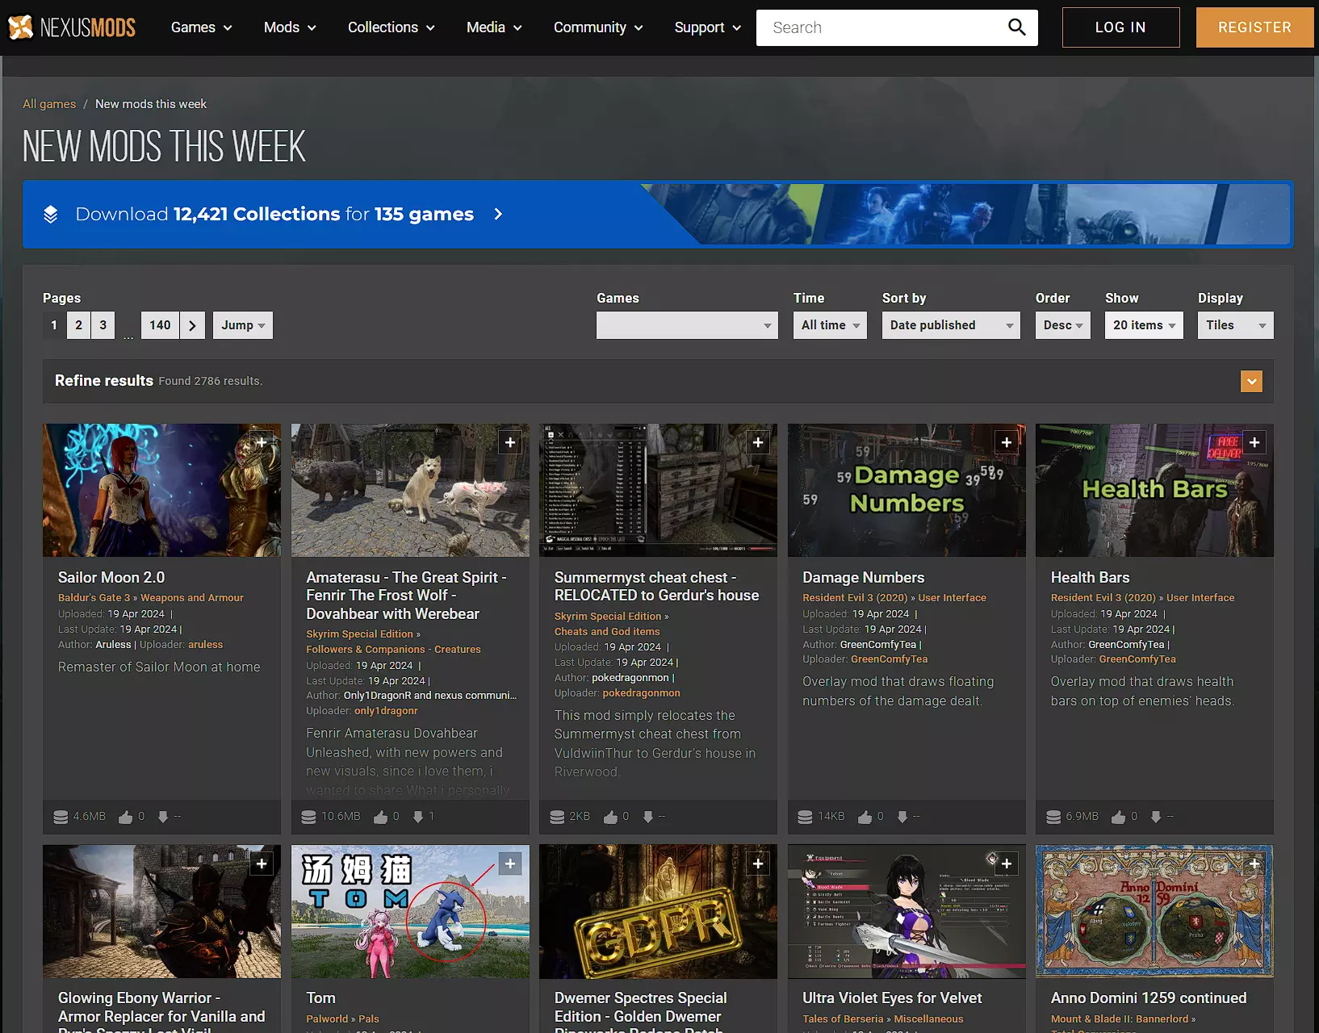Click the collections stack icon in banner
The height and width of the screenshot is (1033, 1319).
point(50,215)
